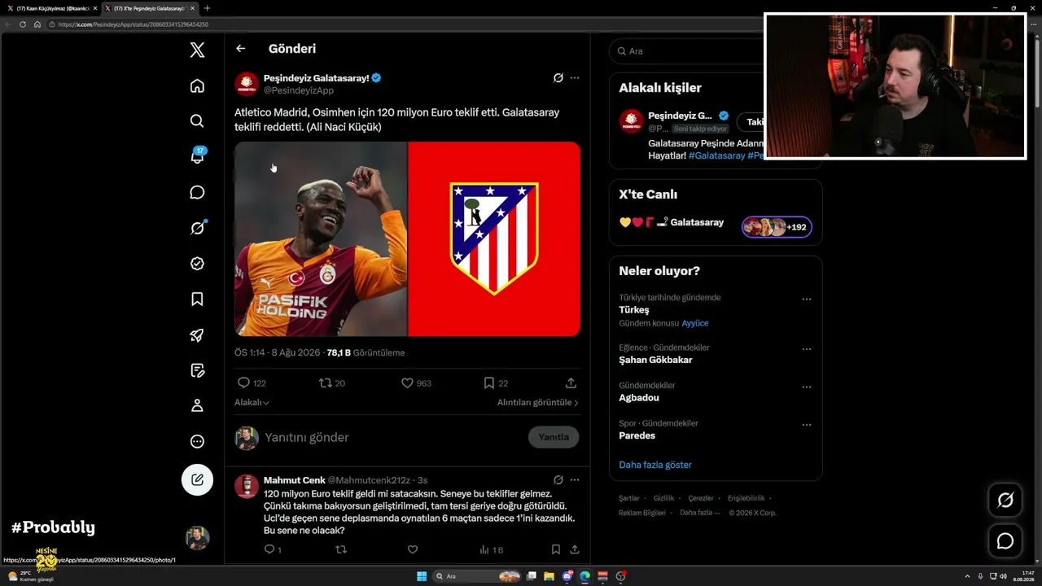Click Grok icon on the Peşindeyiz Galatasaray post
Viewport: 1042px width, 586px height.
point(558,78)
